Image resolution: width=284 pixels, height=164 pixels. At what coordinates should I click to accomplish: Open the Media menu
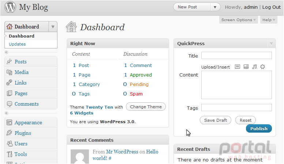(x=22, y=72)
